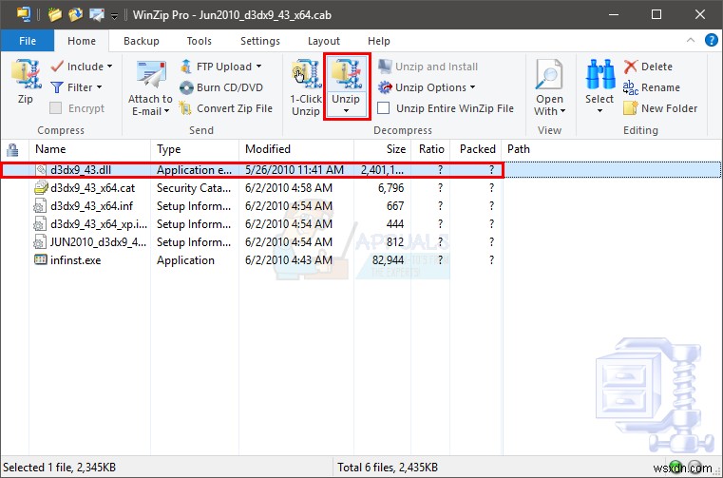Click the 6/2/2010 4:58 AM modified date
723x478 pixels.
tap(289, 188)
